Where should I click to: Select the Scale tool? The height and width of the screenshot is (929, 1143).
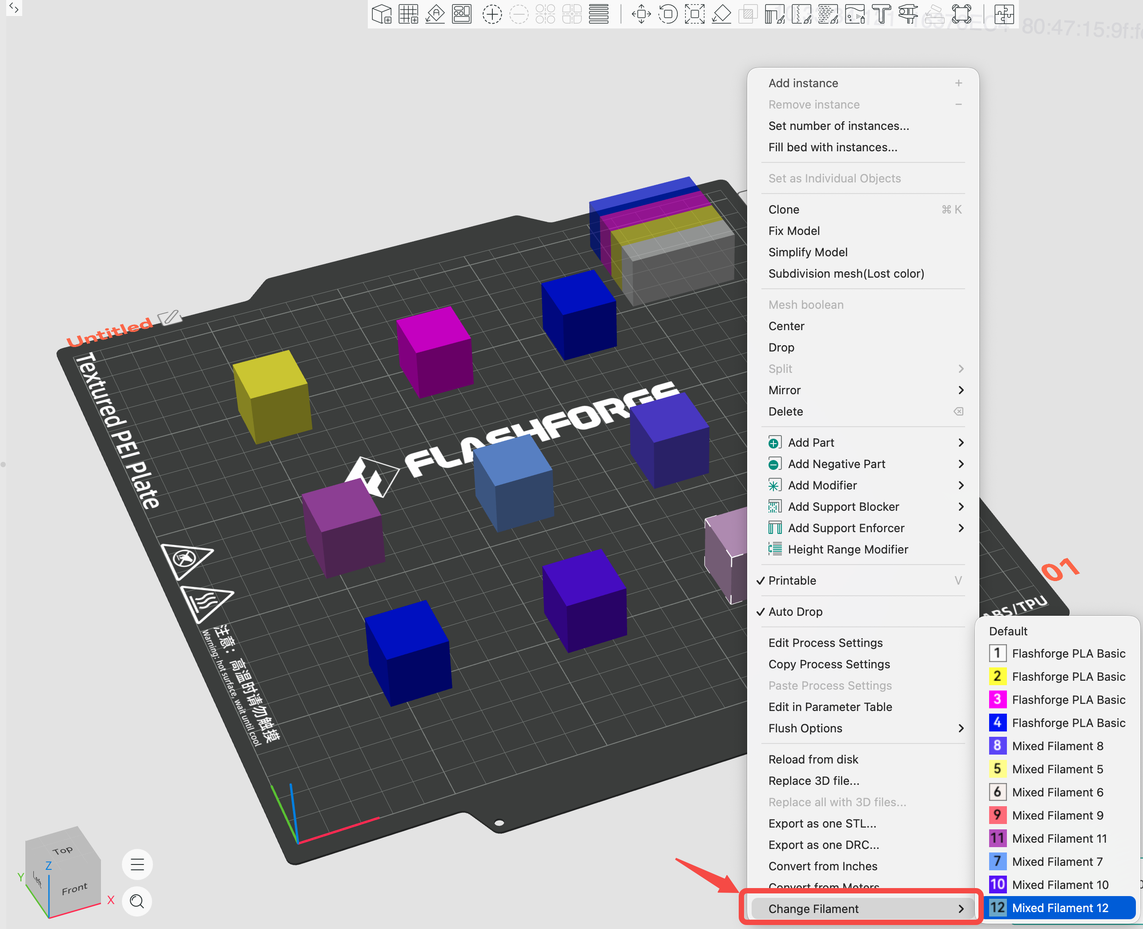pos(694,14)
